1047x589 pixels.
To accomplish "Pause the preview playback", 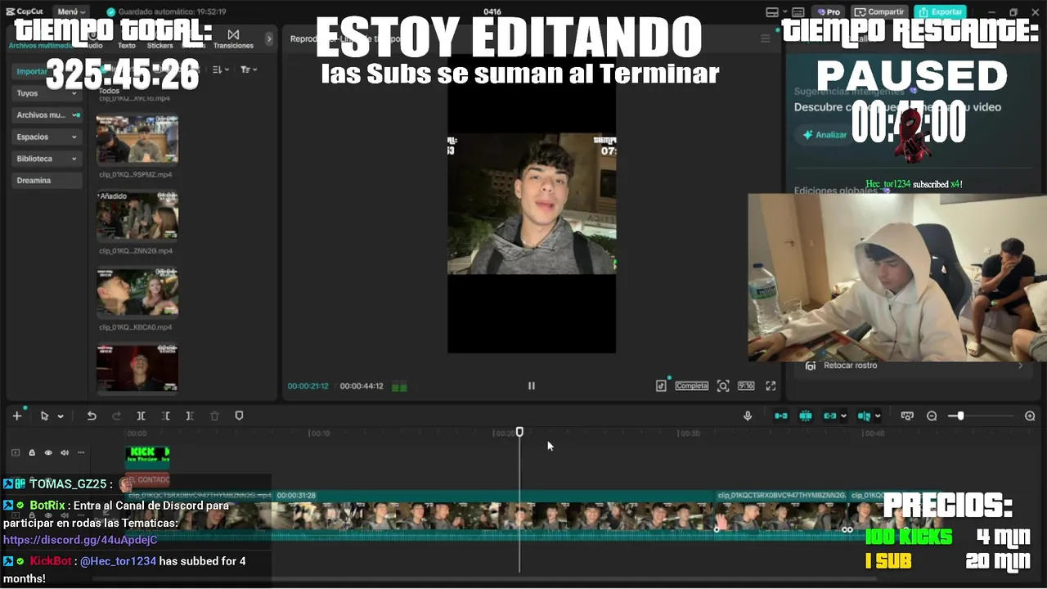I will (531, 385).
